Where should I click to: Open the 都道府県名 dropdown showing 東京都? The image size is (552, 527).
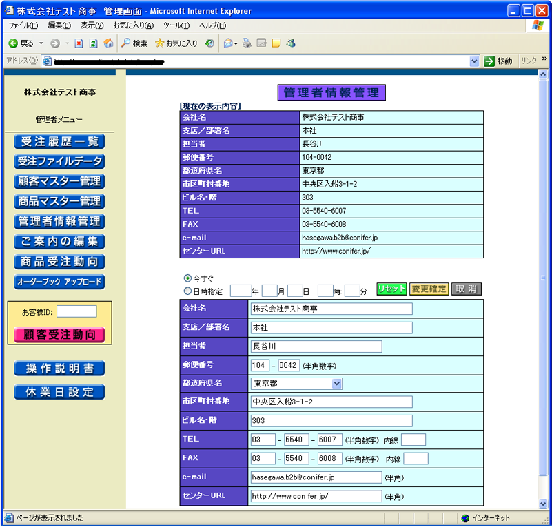tap(296, 384)
